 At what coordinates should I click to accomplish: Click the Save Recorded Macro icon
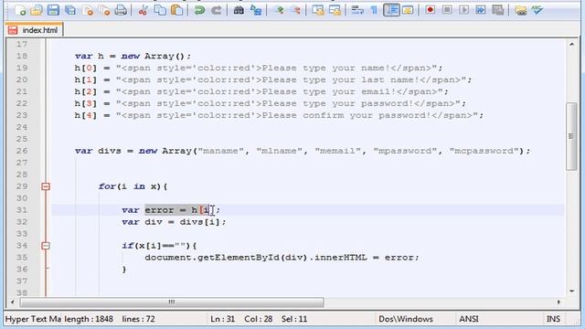pos(497,10)
